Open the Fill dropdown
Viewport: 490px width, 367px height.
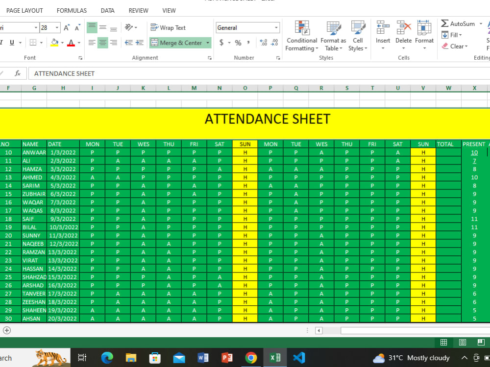[x=452, y=35]
